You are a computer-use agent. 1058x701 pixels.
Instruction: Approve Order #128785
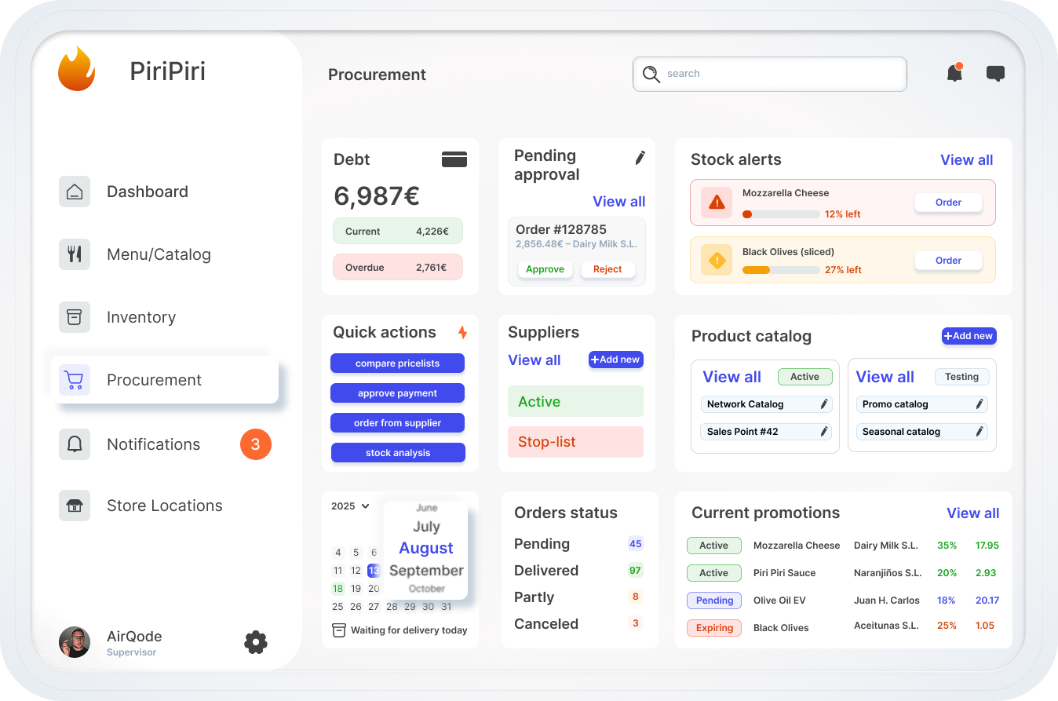click(x=545, y=269)
